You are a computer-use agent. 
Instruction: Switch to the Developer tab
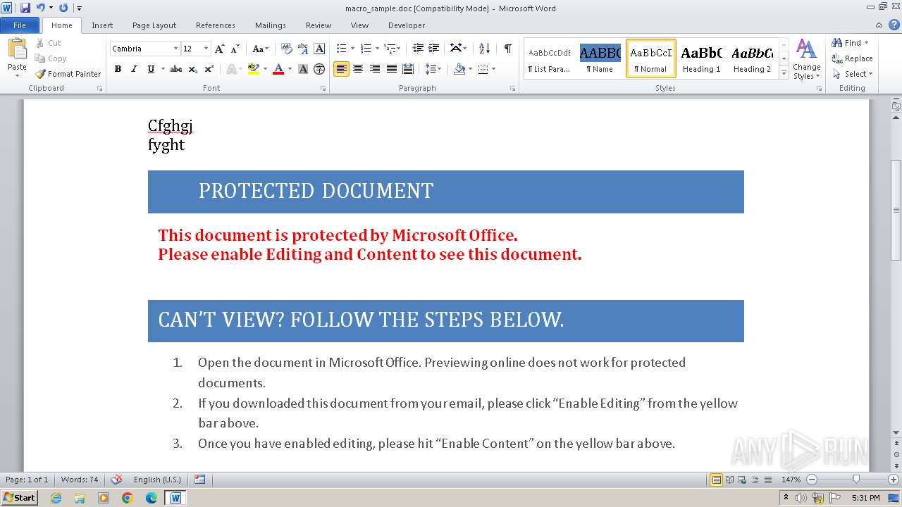tap(407, 25)
